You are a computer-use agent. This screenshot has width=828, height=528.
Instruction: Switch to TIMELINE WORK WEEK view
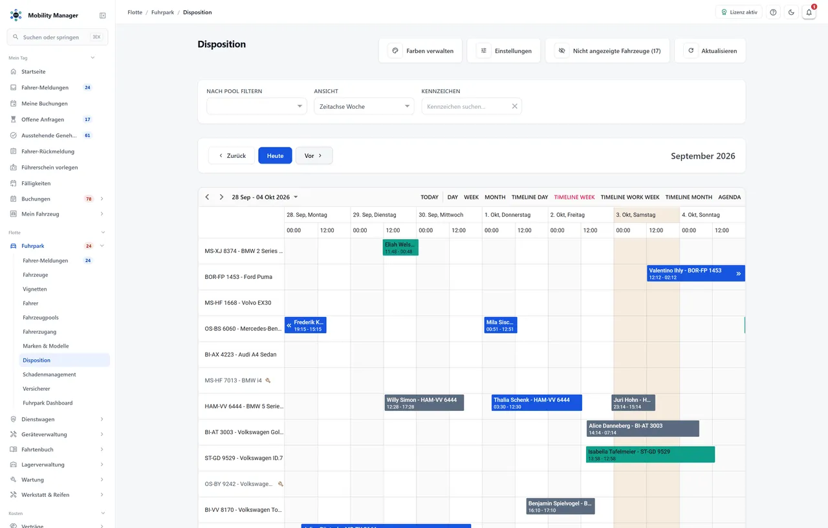[630, 197]
